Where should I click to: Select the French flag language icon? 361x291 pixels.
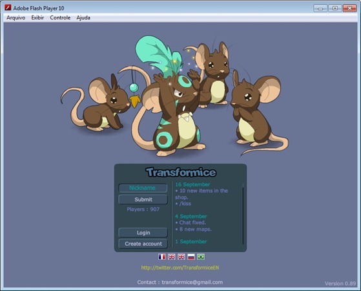click(x=162, y=257)
